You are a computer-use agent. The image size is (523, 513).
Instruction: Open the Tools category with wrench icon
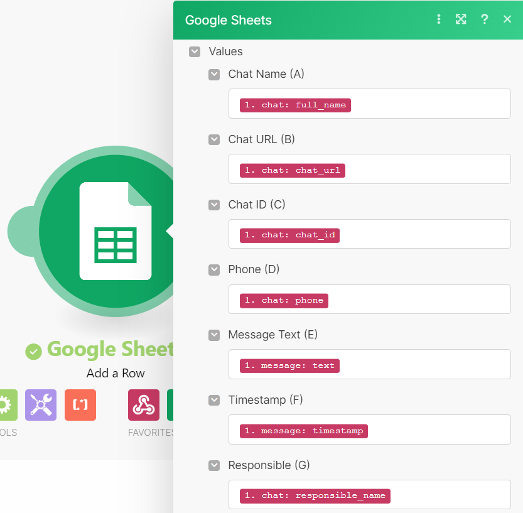pyautogui.click(x=40, y=405)
